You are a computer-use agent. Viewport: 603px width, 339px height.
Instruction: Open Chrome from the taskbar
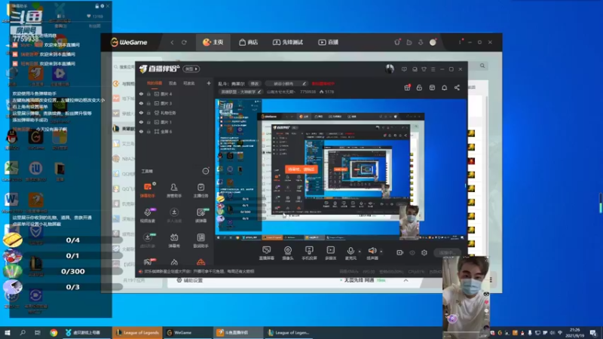54,332
